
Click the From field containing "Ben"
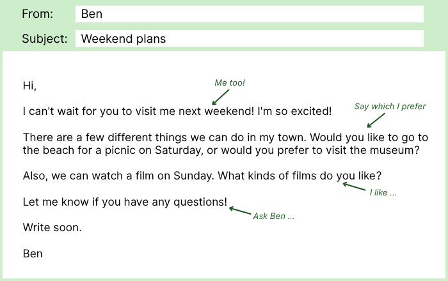[249, 14]
